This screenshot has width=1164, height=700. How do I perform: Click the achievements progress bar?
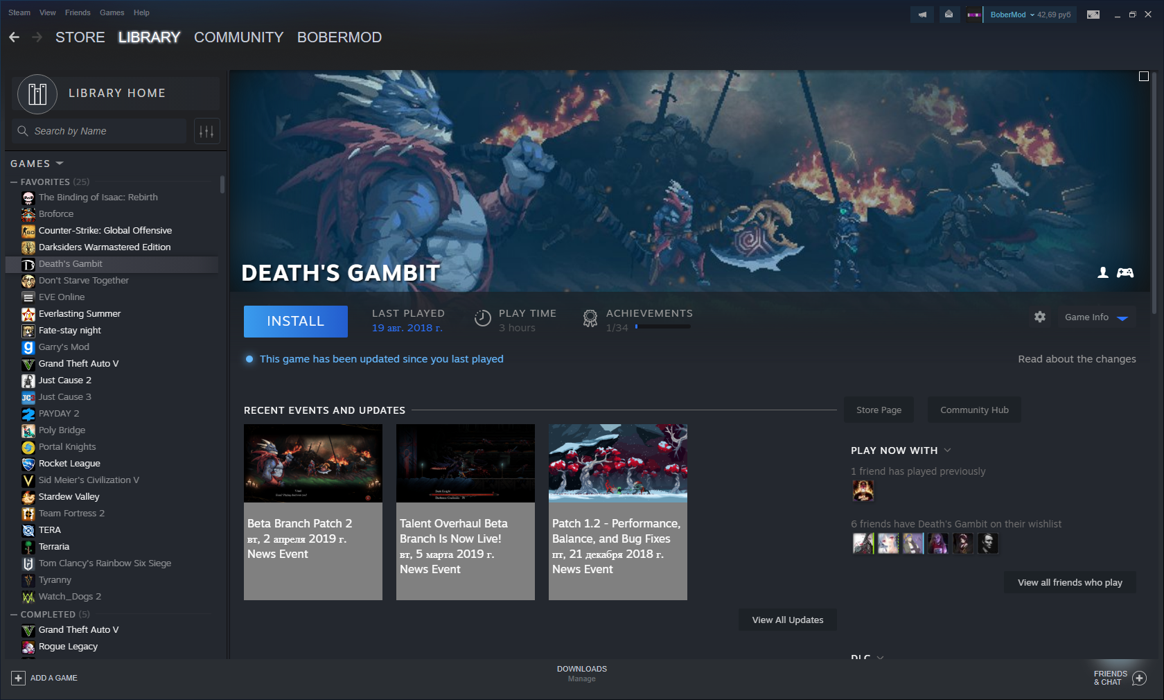[663, 326]
